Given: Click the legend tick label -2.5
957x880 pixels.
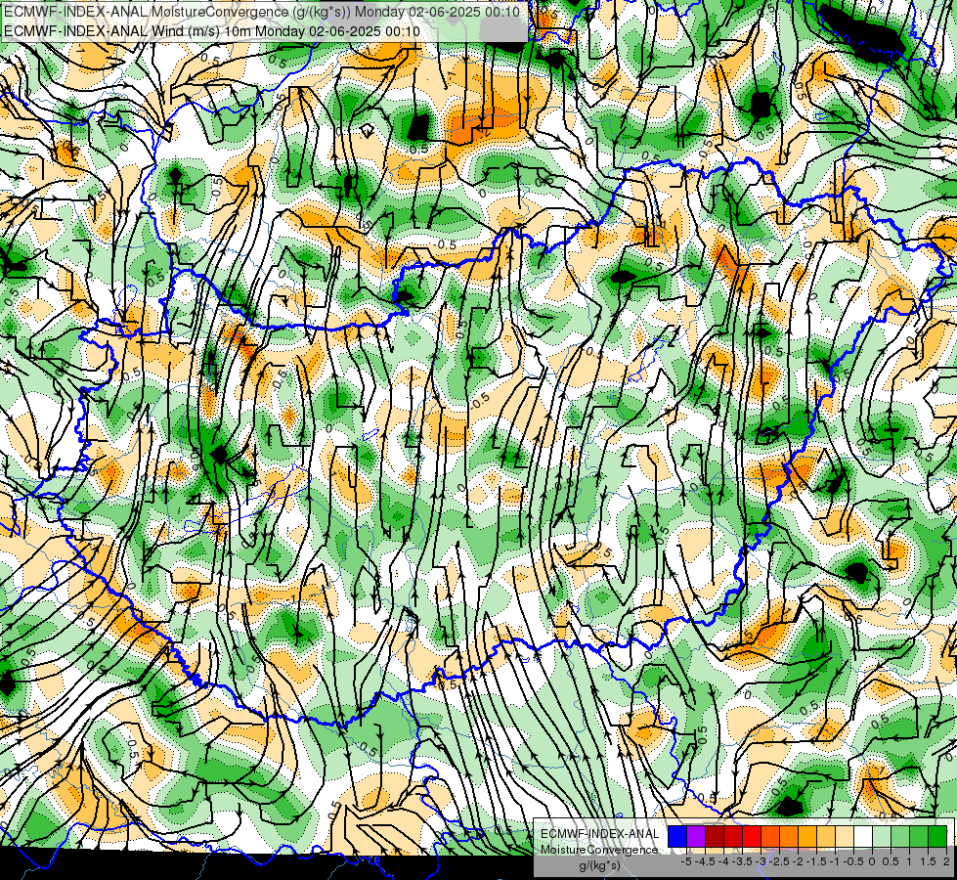Looking at the screenshot, I should tap(780, 861).
